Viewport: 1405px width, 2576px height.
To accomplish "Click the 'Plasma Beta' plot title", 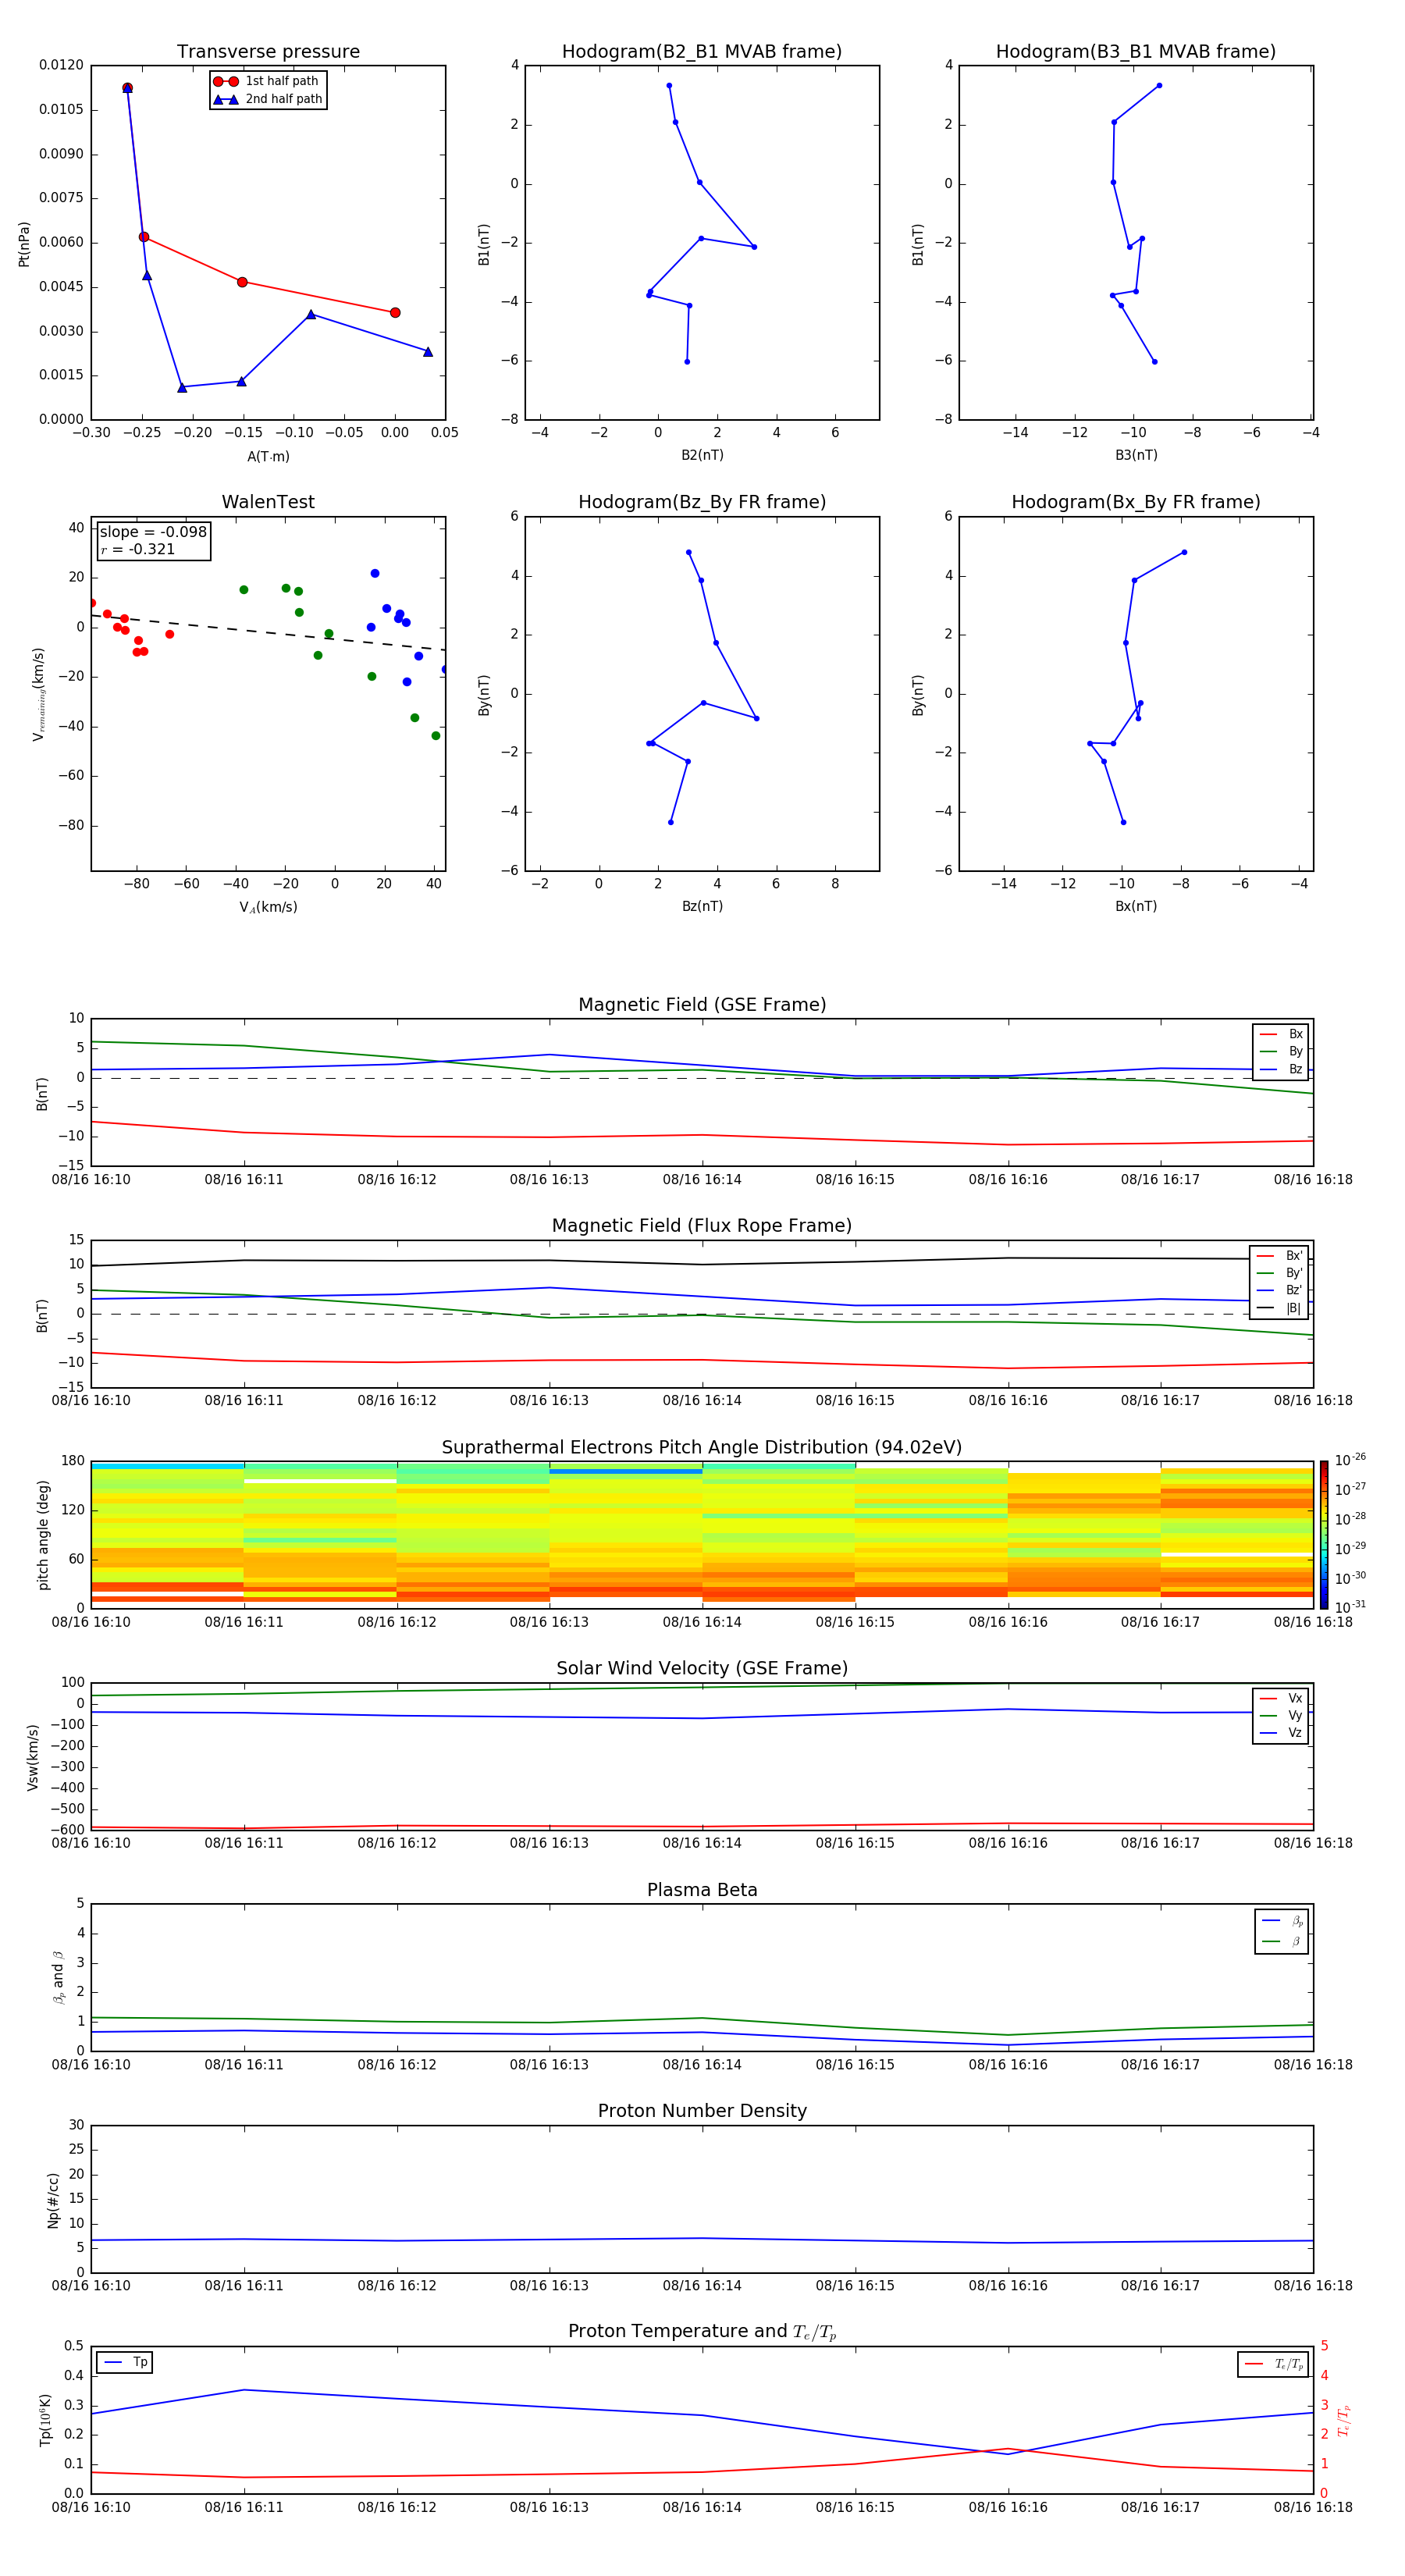I will [702, 1890].
